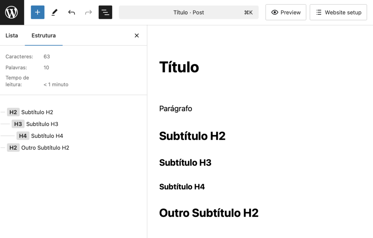Switch to the Lista tab

click(x=12, y=35)
